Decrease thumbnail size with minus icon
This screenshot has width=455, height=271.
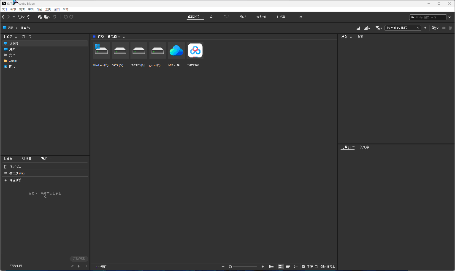coord(223,267)
